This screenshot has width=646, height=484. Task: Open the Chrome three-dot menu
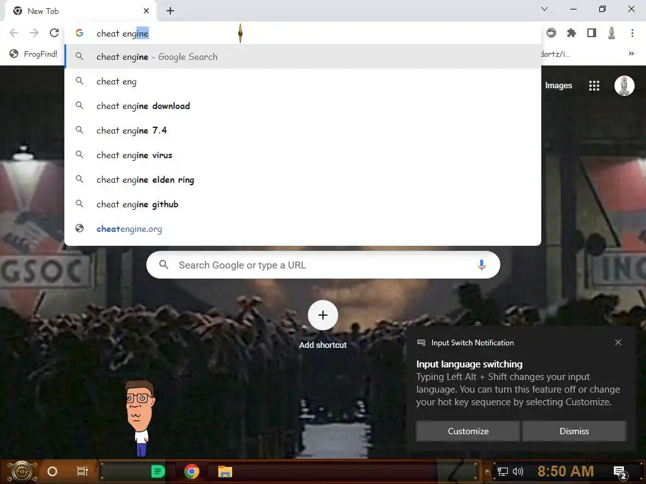[632, 33]
